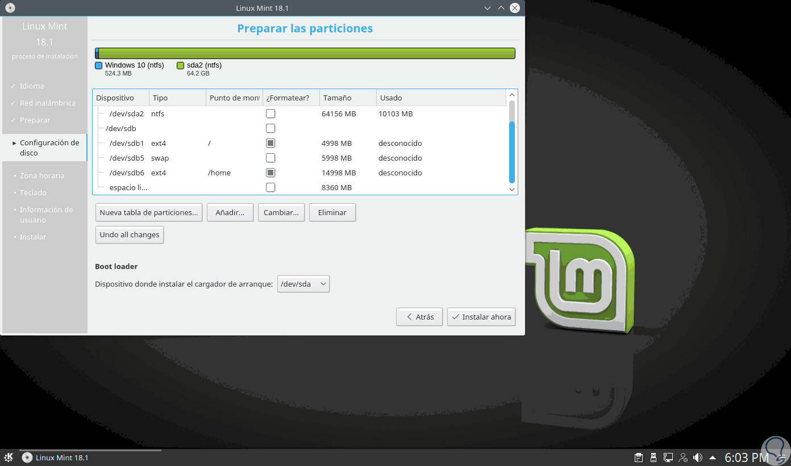Uncheck format box for /dev/sdb1
Screen dimensions: 791x466
[270, 143]
